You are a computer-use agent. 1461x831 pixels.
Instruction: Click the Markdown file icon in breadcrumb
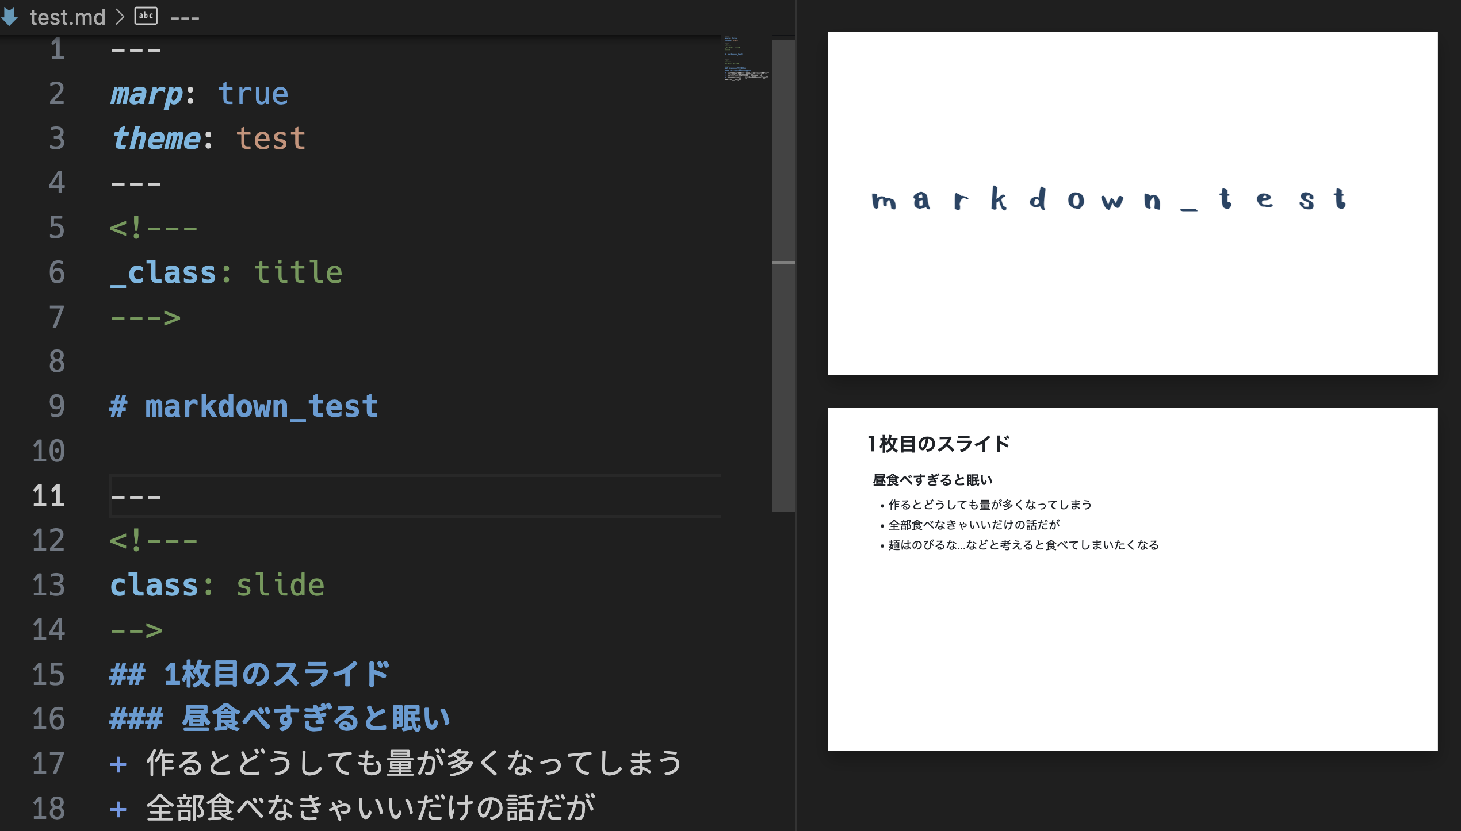(10, 17)
